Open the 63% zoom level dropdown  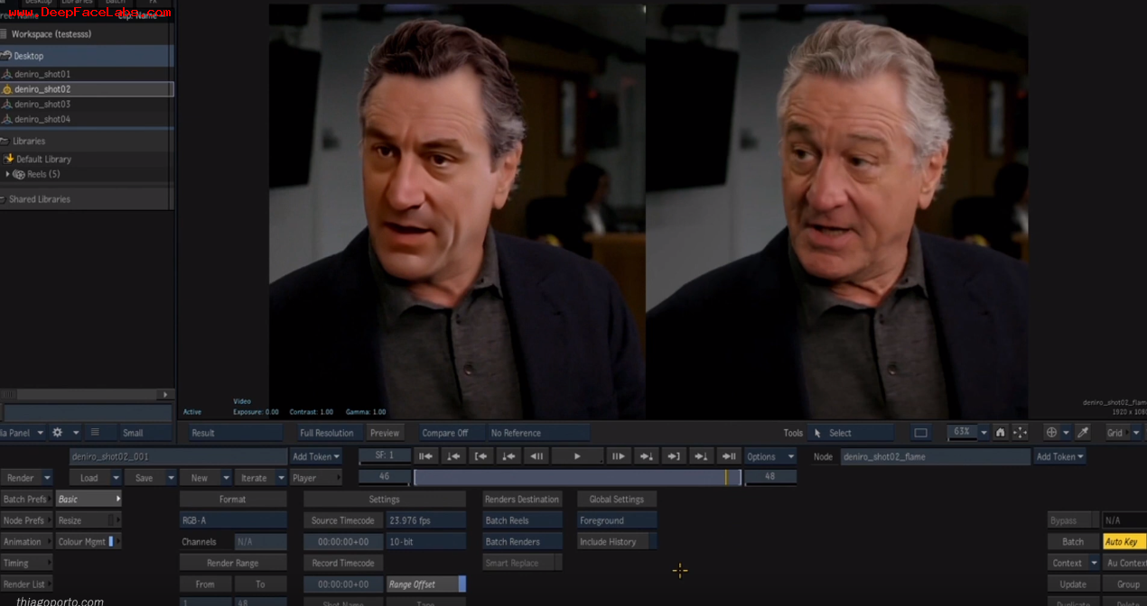tap(984, 433)
